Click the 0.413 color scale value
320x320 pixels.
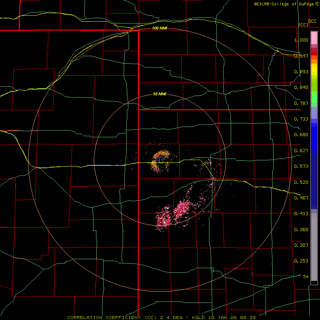point(301,214)
